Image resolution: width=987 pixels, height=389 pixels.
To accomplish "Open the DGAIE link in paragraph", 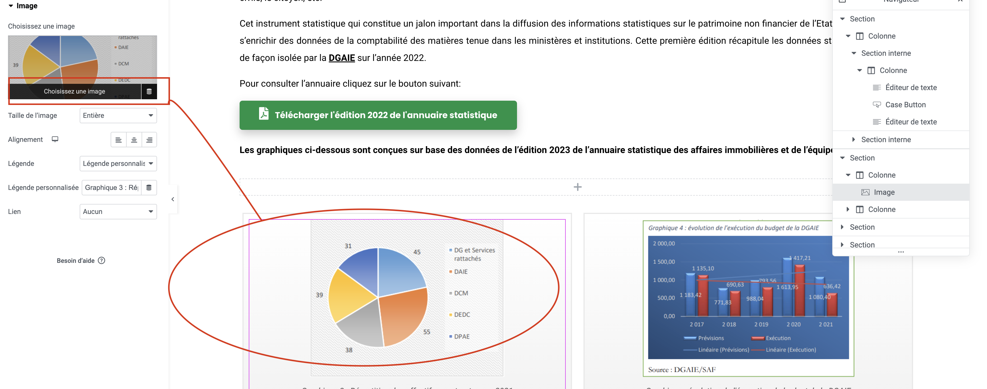I will coord(342,58).
